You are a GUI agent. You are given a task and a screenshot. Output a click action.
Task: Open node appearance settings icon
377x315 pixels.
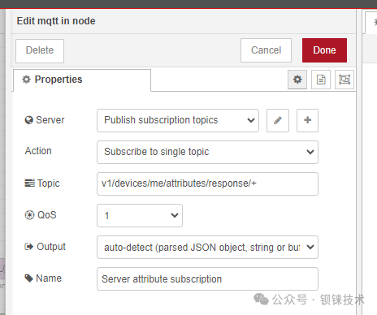[x=344, y=80]
